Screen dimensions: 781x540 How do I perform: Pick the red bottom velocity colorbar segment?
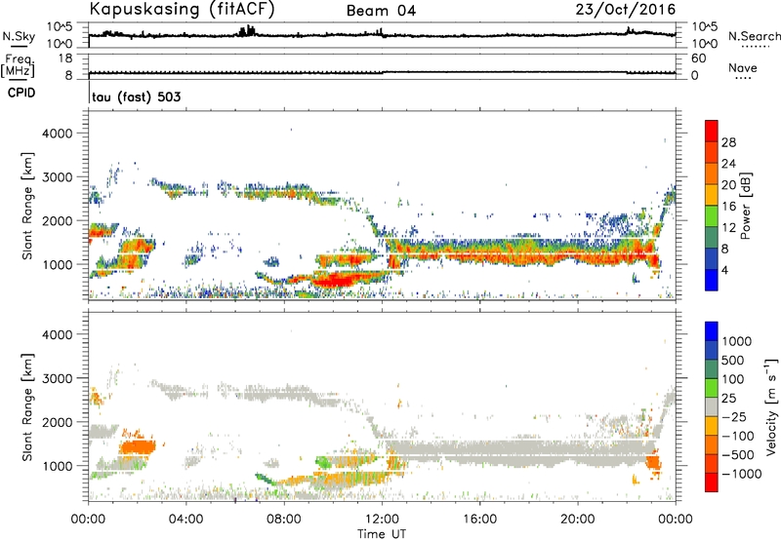click(712, 482)
